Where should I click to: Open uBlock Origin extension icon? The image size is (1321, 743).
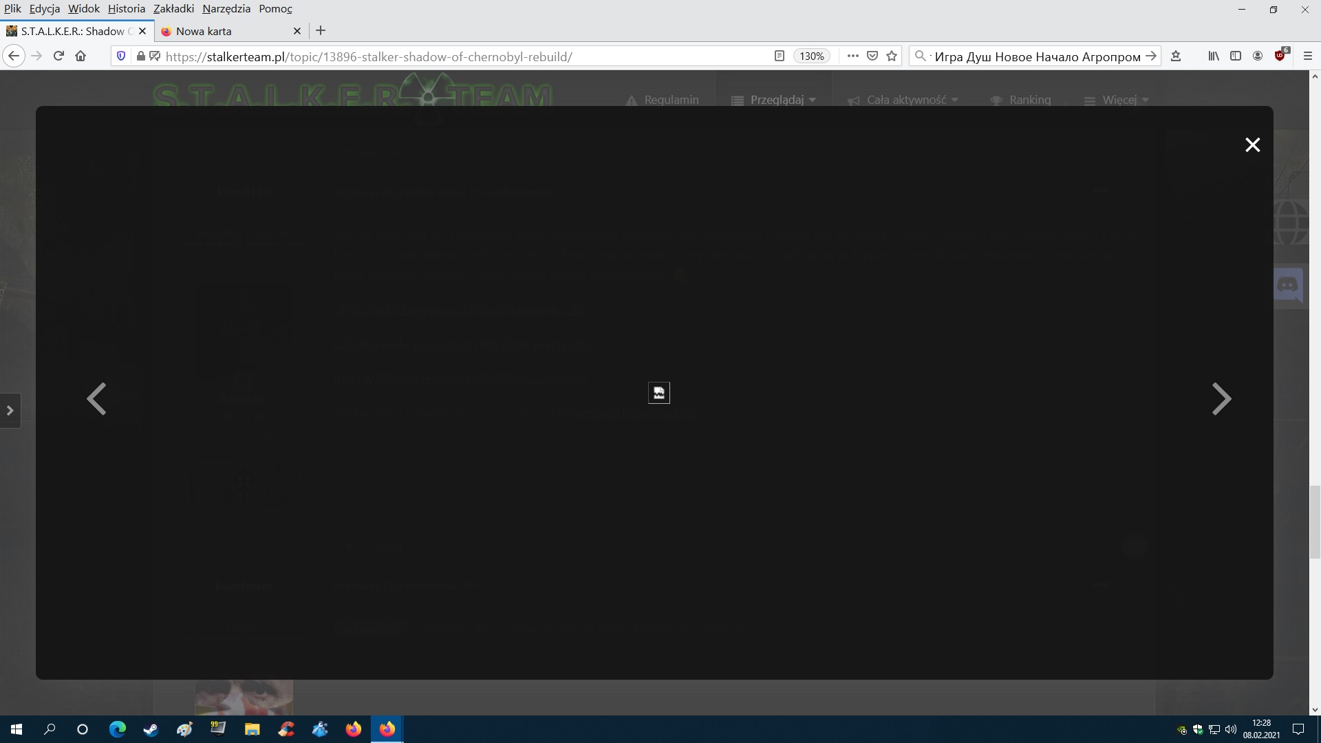(x=1280, y=56)
